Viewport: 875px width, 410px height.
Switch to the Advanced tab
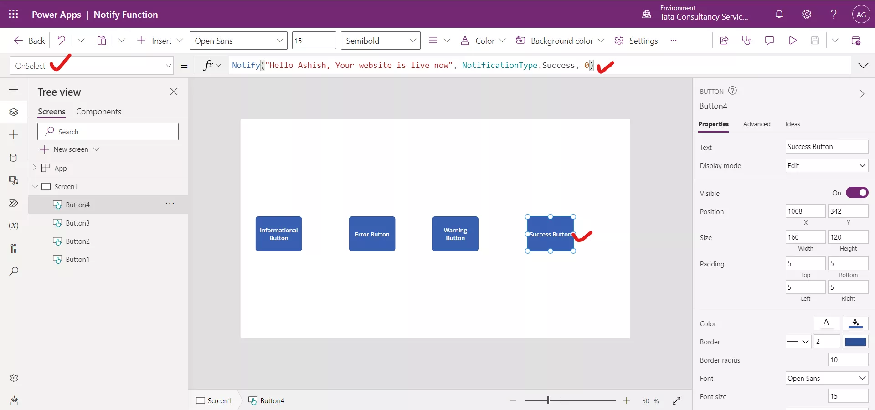click(x=757, y=124)
